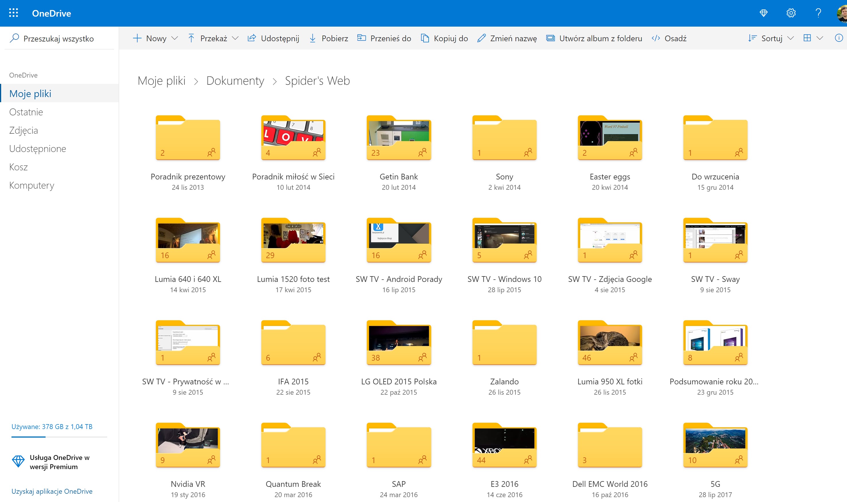Open Zalando folder
847x502 pixels.
click(504, 343)
